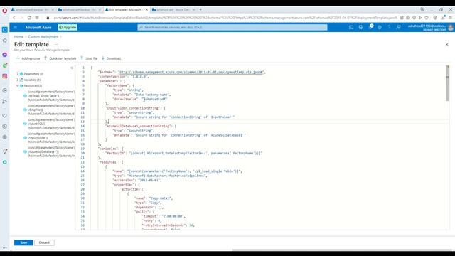
Task: Select the AzureSqlDatabase1 resource in tree
Action: click(49, 151)
